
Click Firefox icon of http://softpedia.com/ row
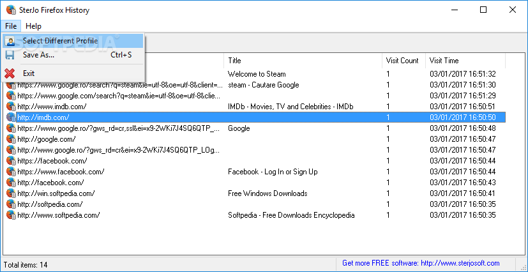pyautogui.click(x=11, y=204)
